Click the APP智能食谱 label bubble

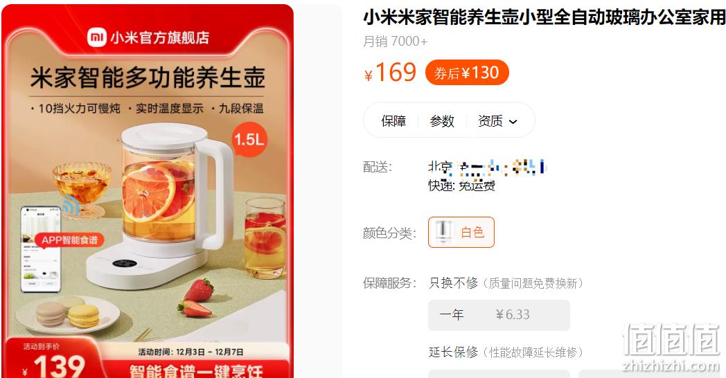point(69,240)
